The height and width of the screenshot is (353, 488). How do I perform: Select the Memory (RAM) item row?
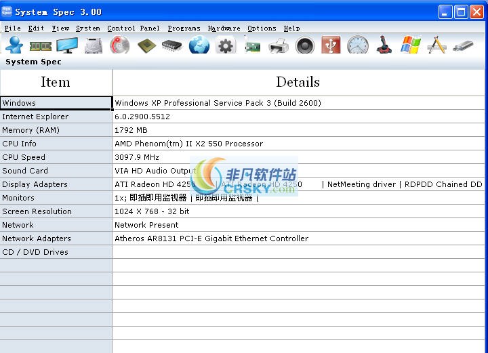[56, 130]
